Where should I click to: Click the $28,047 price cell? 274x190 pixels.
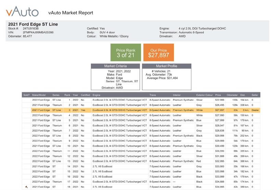point(220,125)
